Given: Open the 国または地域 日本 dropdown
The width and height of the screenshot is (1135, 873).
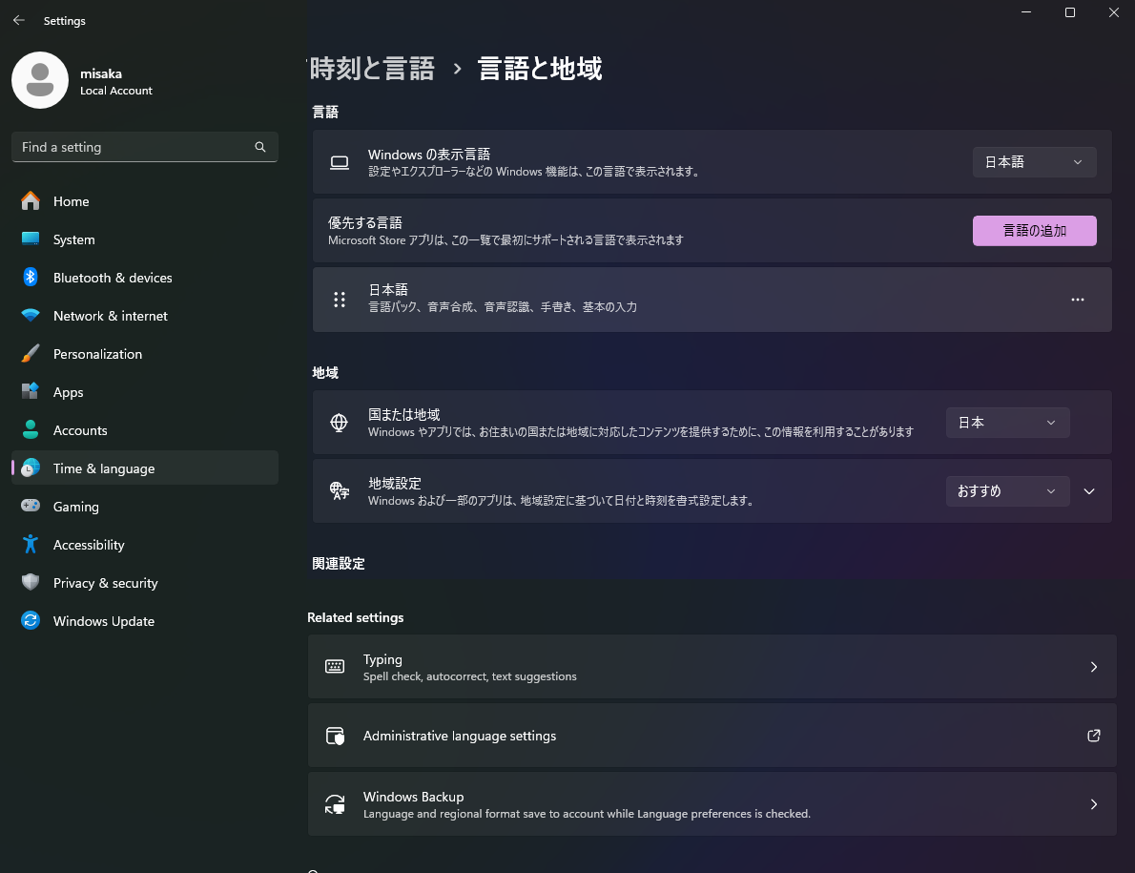Looking at the screenshot, I should (1007, 423).
